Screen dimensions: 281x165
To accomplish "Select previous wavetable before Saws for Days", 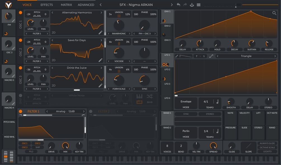I will click(52, 40).
